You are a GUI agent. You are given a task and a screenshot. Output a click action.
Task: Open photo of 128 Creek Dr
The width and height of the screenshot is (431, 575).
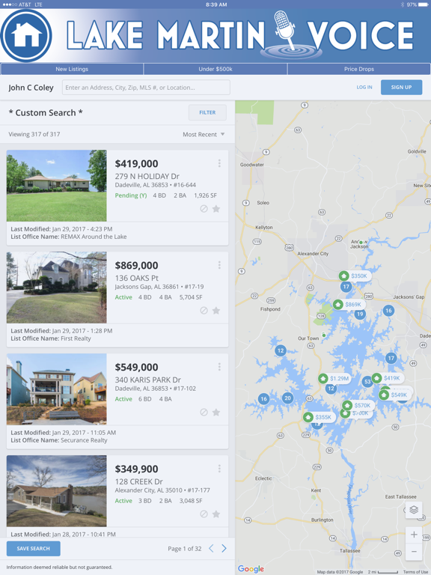coord(56,491)
